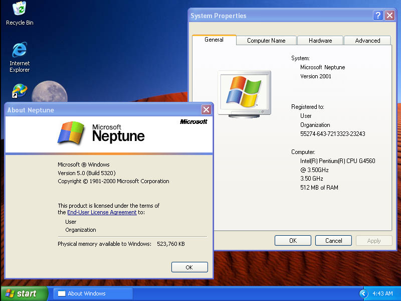The image size is (401, 301).
Task: Click the 'Copyright © 1981-2000 Microsoft Corporation' line
Action: [113, 181]
